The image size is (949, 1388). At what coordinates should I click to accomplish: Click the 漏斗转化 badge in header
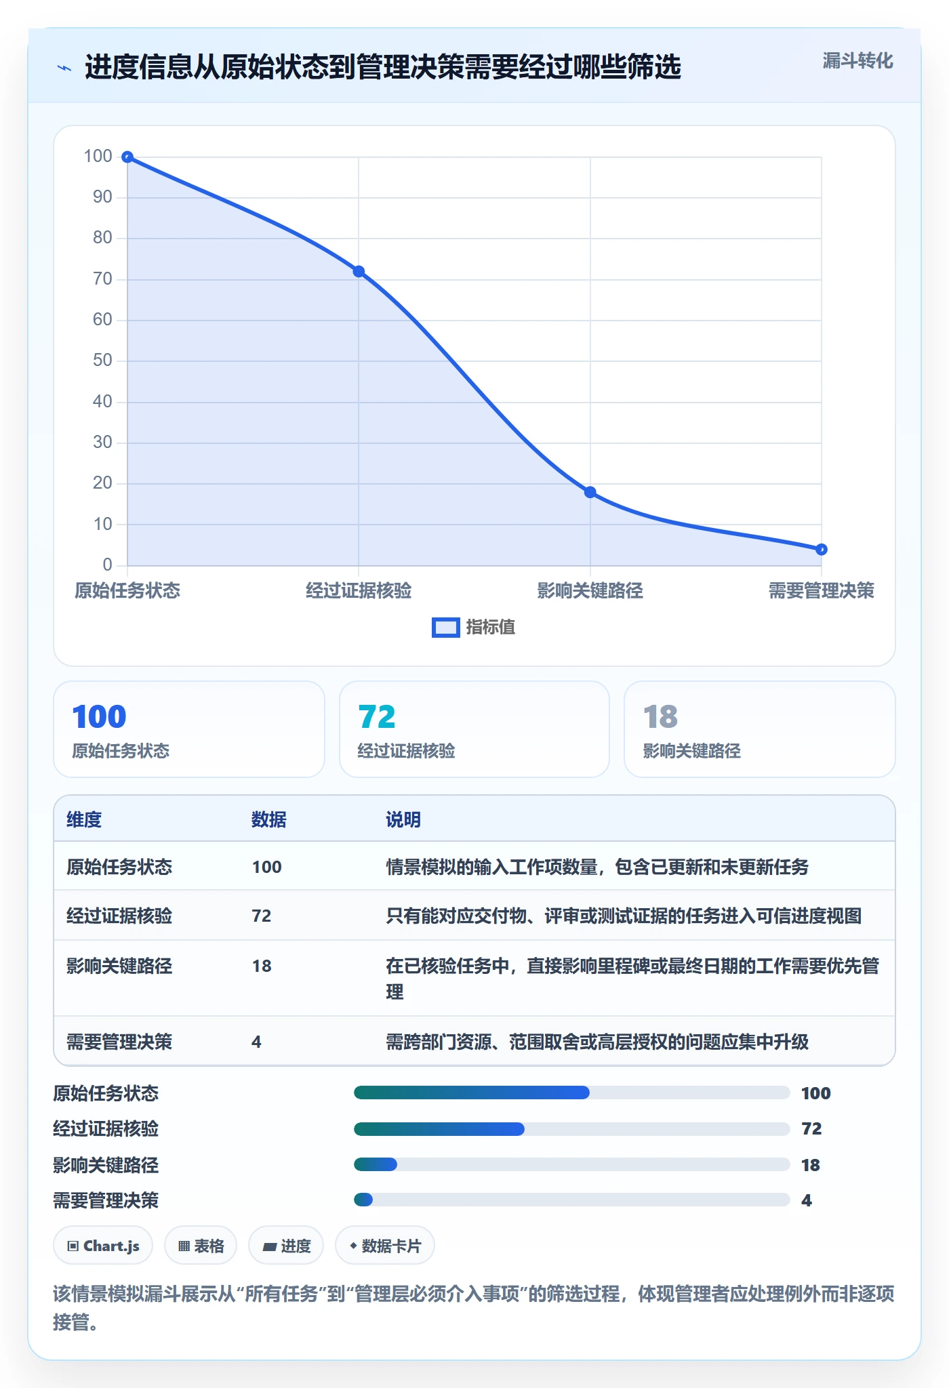point(857,61)
